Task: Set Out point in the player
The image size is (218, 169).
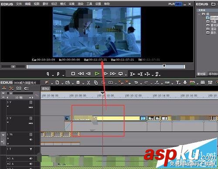Action: click(58, 74)
